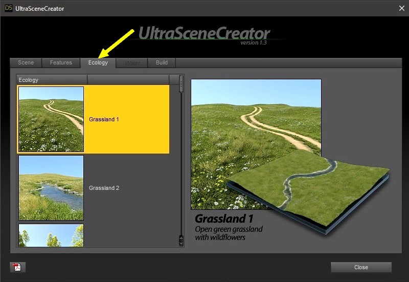The width and height of the screenshot is (409, 282).
Task: Select the Grassland 1 thumbnail
Action: (51, 119)
